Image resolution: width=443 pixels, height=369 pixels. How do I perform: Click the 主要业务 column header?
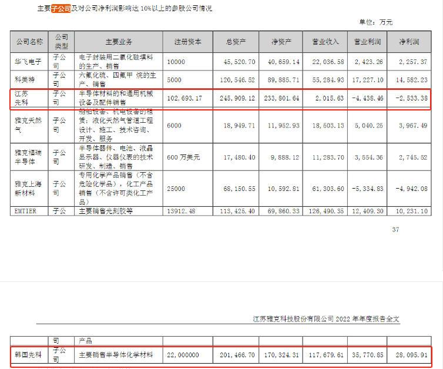(119, 42)
